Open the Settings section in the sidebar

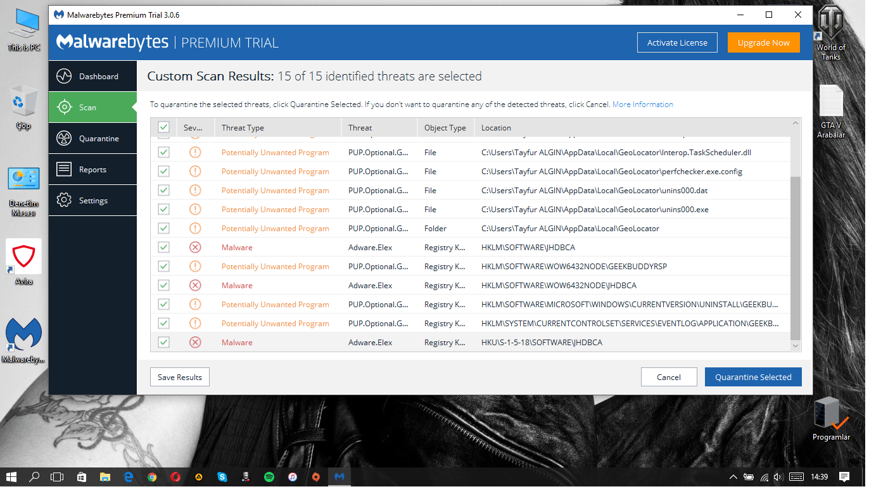point(92,201)
